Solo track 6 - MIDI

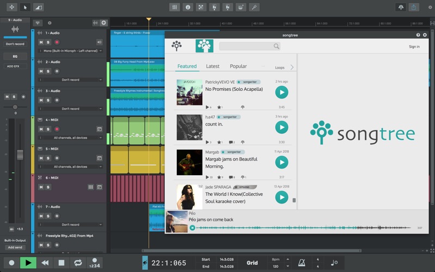pos(48,187)
